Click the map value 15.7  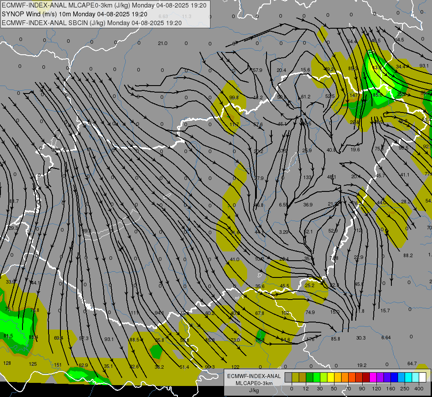[385, 311]
